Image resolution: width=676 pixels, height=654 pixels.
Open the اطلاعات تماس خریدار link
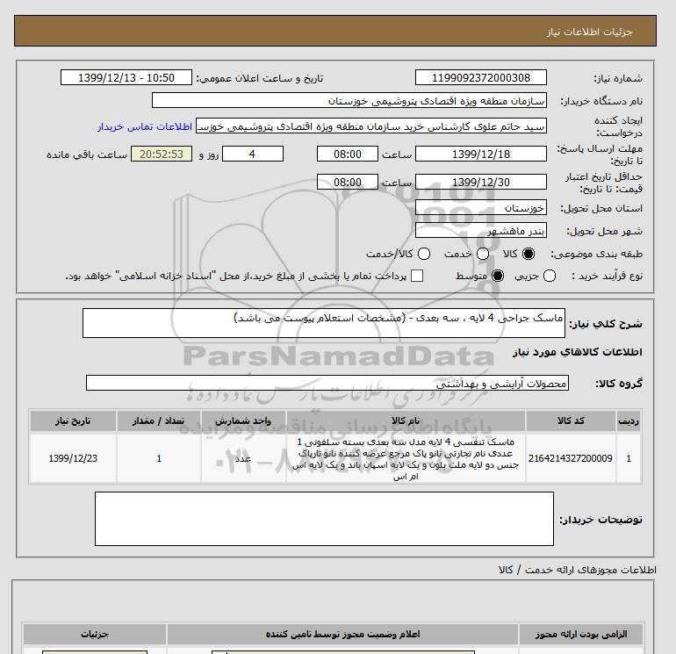[145, 126]
